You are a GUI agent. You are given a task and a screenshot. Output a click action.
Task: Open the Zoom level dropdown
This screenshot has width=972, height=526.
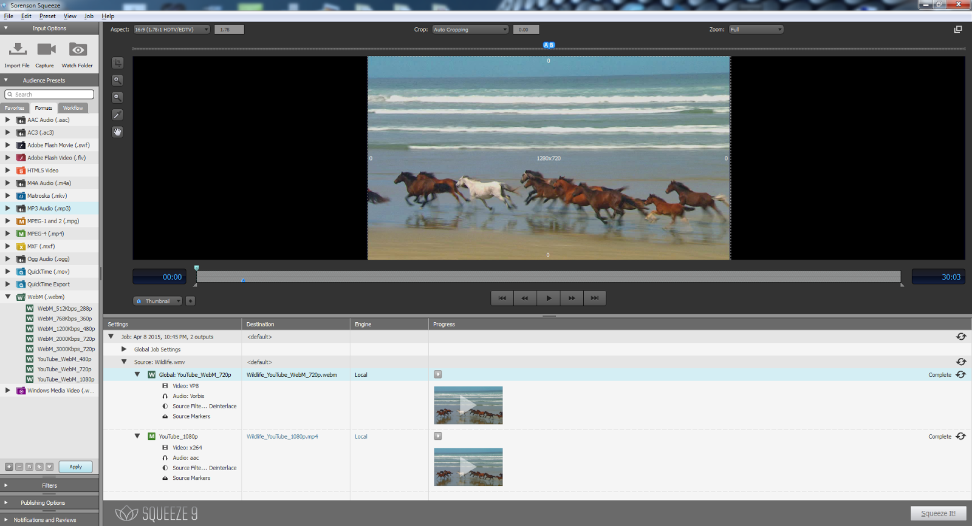point(756,30)
